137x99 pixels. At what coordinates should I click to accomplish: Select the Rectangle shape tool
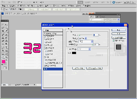pos(6,51)
